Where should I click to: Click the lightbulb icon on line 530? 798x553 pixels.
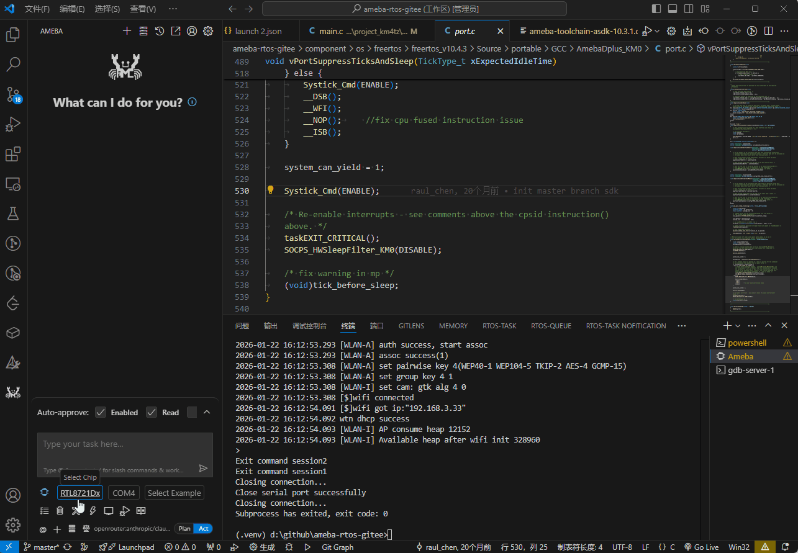pos(271,191)
